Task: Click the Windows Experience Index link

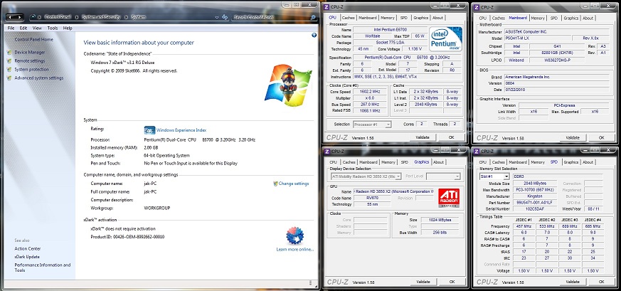Action: pos(184,130)
